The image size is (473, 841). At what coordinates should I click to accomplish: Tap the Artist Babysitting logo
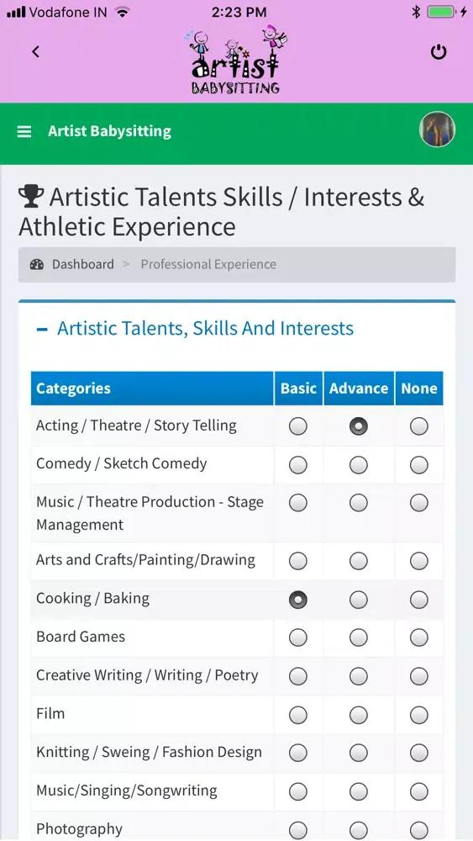tap(236, 60)
